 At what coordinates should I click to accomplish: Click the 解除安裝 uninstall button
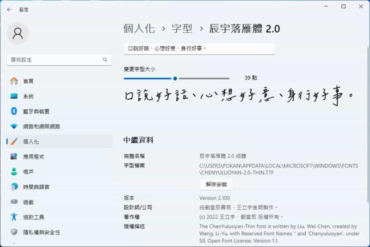pos(216,185)
